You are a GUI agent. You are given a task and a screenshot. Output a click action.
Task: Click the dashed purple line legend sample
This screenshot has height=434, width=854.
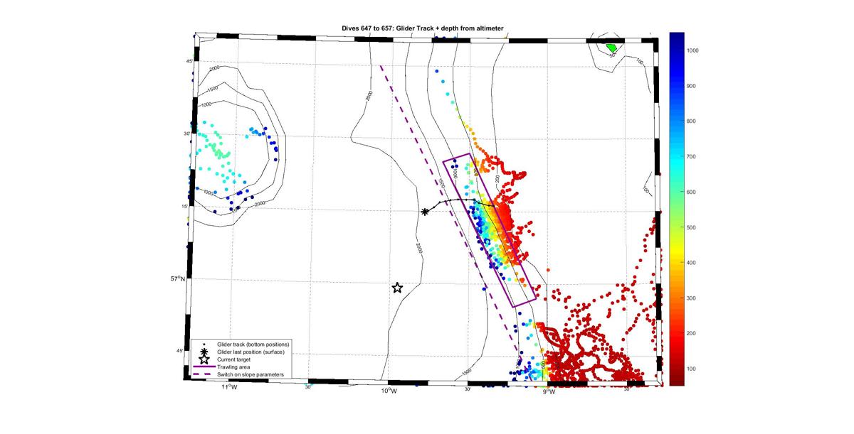[204, 374]
